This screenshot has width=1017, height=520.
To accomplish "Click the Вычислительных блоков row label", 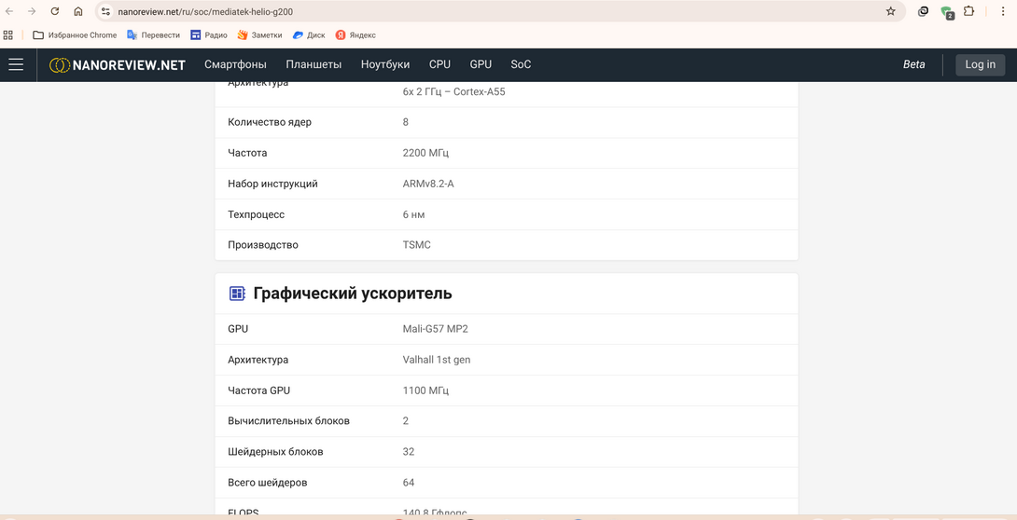I will pos(288,421).
